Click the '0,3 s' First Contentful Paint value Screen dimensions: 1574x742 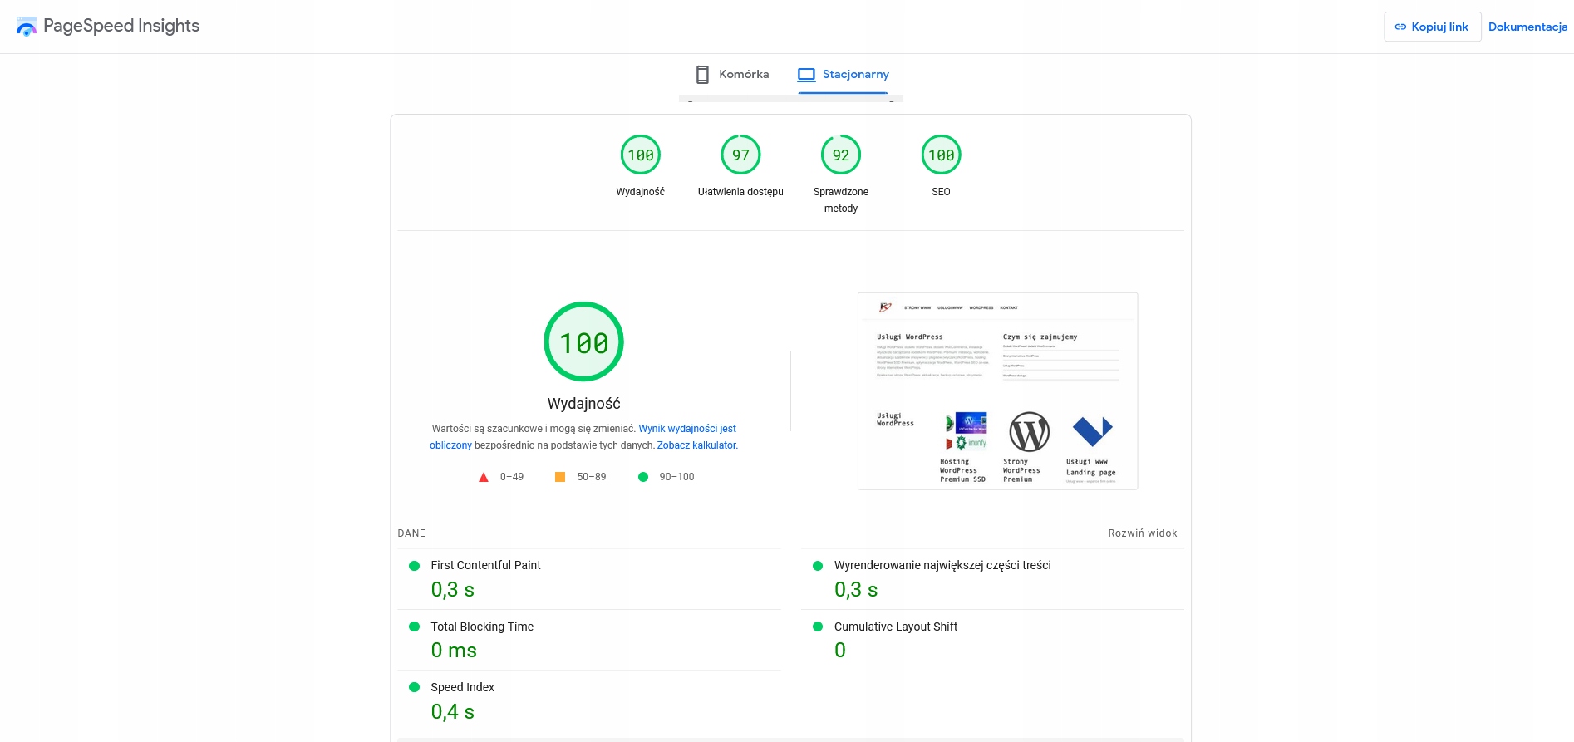tap(452, 590)
